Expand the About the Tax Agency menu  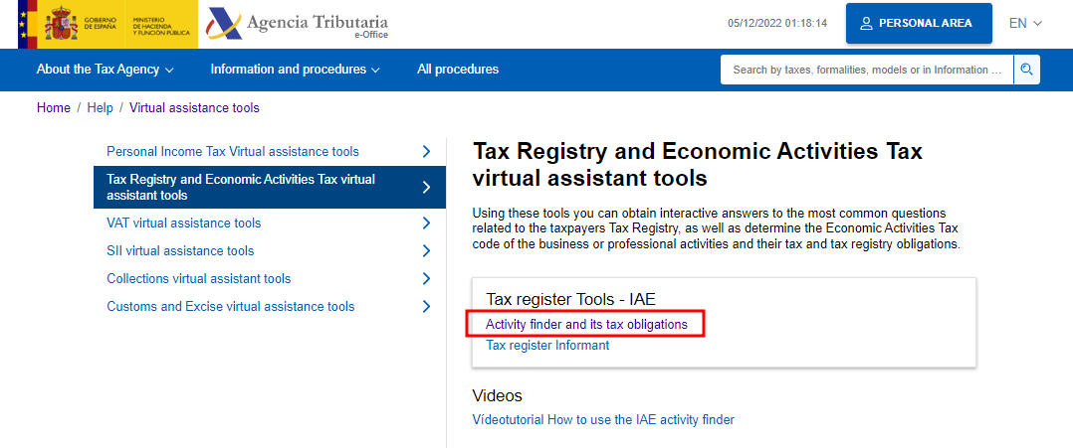[105, 70]
